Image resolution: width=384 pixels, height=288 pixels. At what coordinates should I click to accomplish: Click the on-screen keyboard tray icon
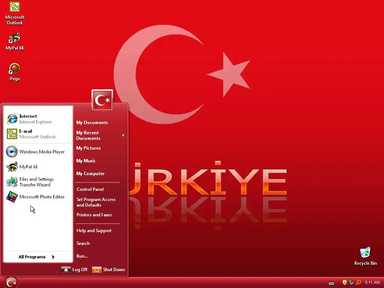(331, 283)
